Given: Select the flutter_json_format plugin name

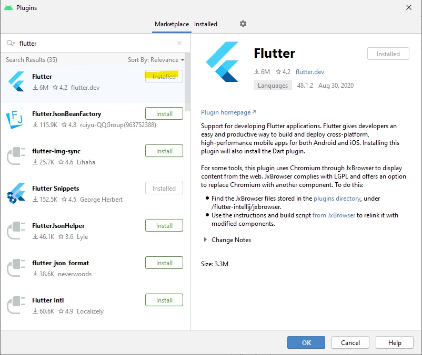Looking at the screenshot, I should click(61, 263).
